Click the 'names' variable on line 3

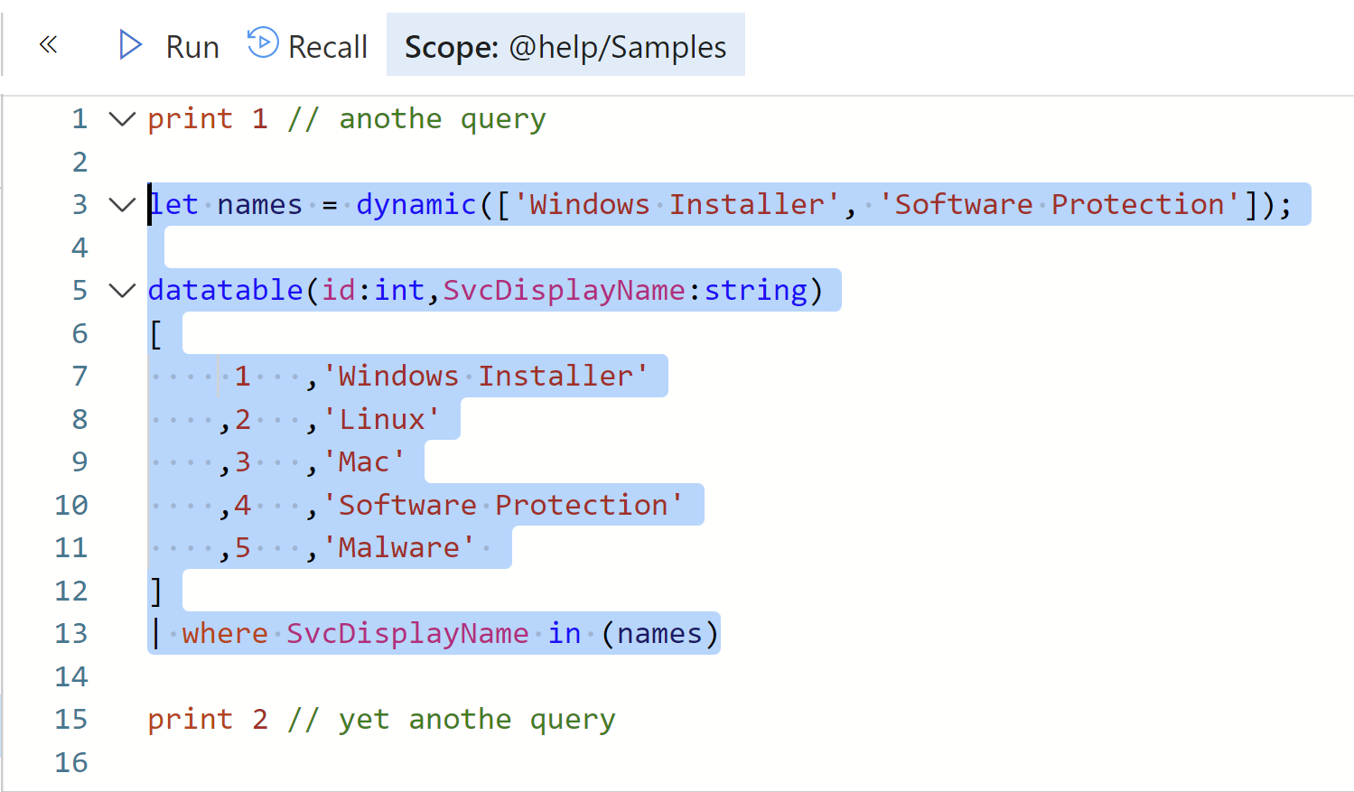pos(260,204)
